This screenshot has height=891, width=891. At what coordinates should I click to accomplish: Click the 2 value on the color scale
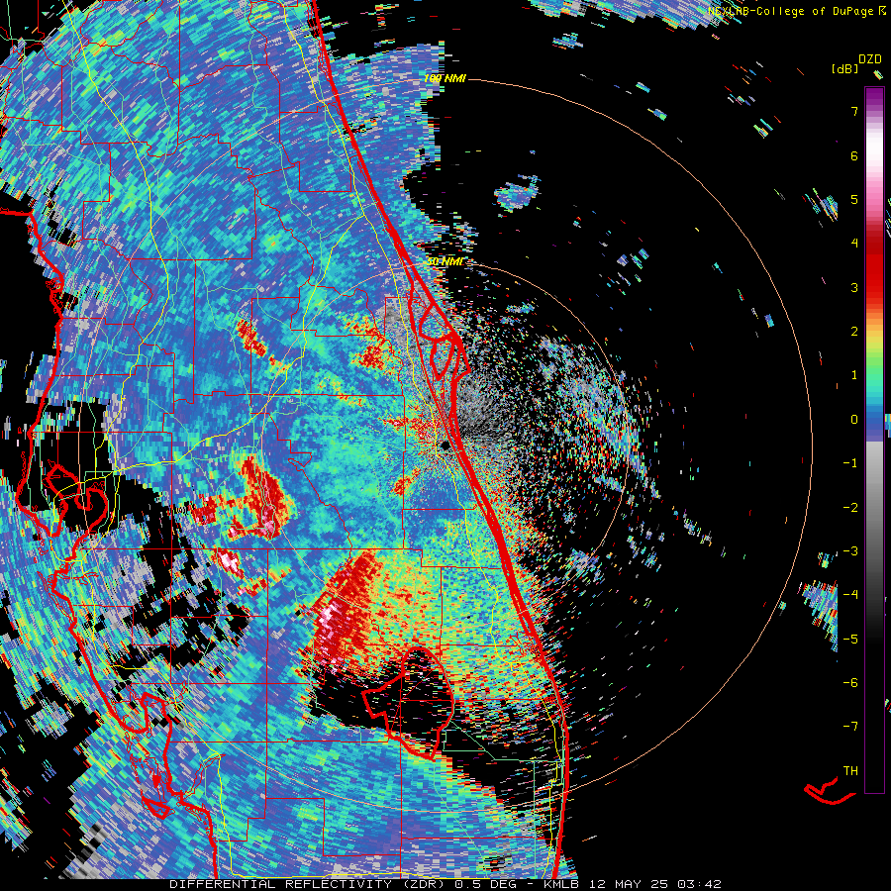pos(854,332)
